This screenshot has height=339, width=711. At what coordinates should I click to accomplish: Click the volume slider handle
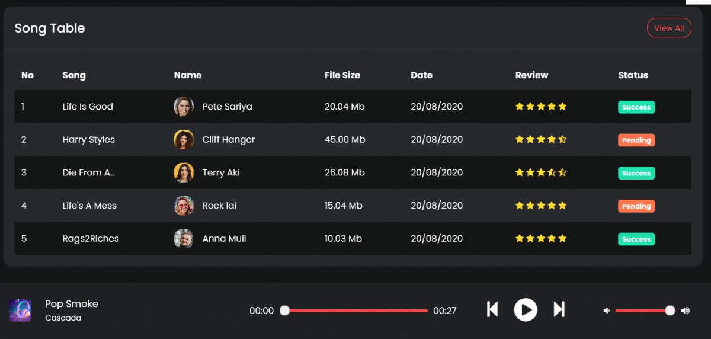pyautogui.click(x=670, y=311)
